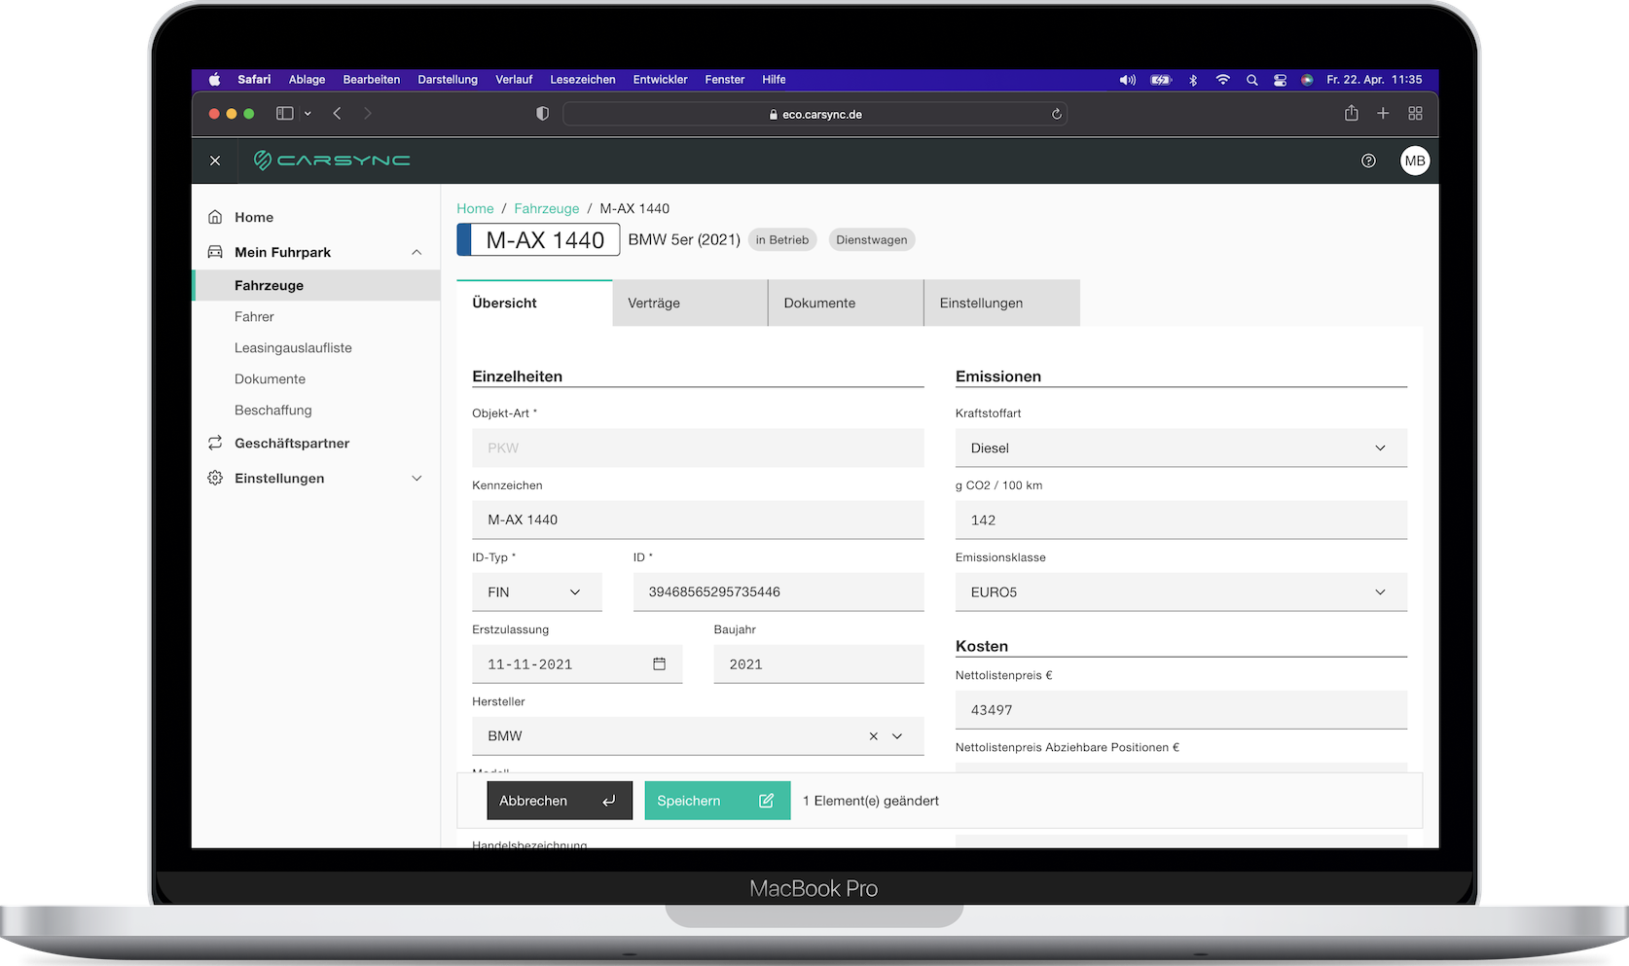Image resolution: width=1629 pixels, height=966 pixels.
Task: Open the MB user avatar menu
Action: tap(1415, 161)
